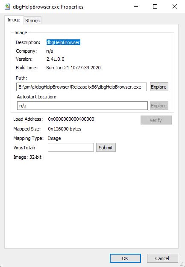Select the Image tab

pyautogui.click(x=14, y=20)
